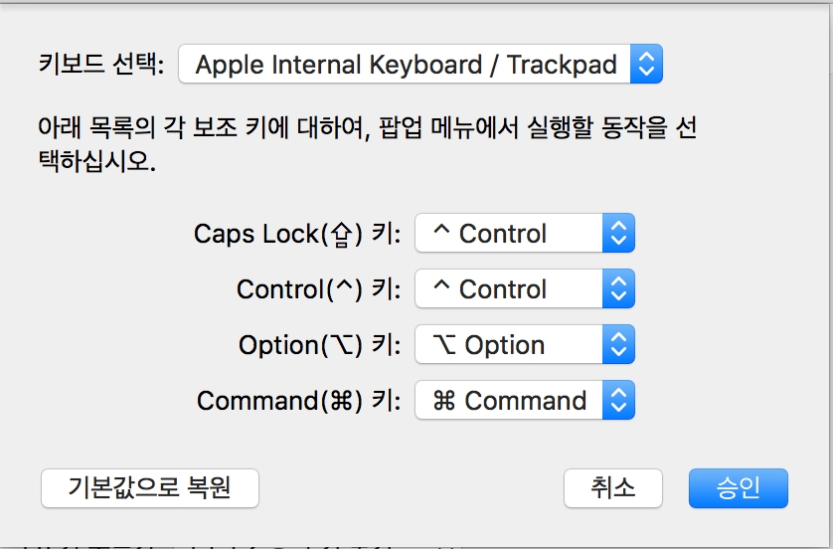Open the Apple Internal Keyboard / Trackpad dropdown
This screenshot has width=833, height=549.
(x=408, y=65)
